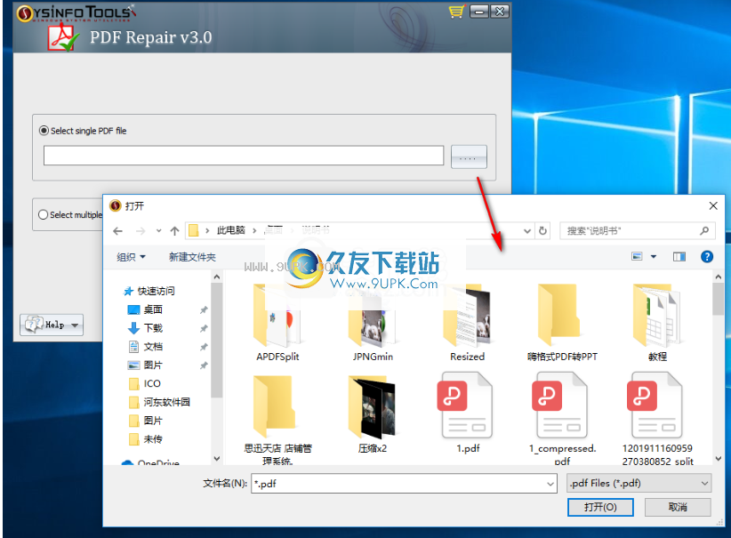Select the 思迅天店 店铺管理系统 folder
The width and height of the screenshot is (731, 538).
pyautogui.click(x=277, y=418)
